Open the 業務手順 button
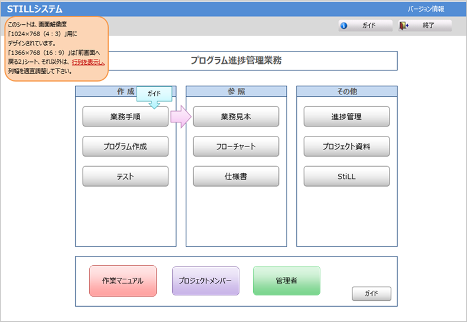 [125, 116]
